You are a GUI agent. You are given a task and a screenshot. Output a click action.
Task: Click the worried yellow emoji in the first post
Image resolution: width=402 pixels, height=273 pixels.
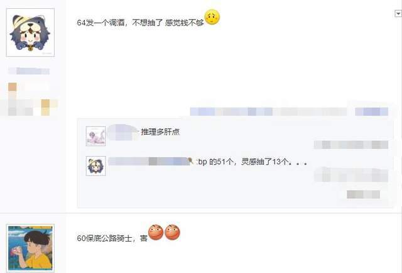pyautogui.click(x=212, y=17)
